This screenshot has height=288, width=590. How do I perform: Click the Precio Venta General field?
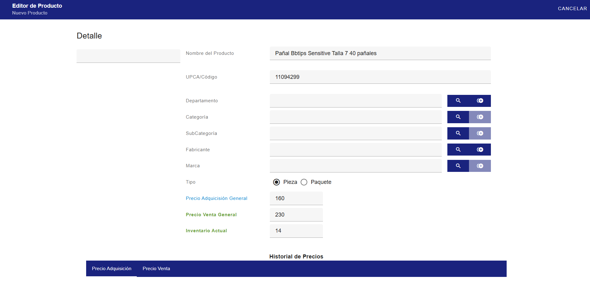coord(296,215)
